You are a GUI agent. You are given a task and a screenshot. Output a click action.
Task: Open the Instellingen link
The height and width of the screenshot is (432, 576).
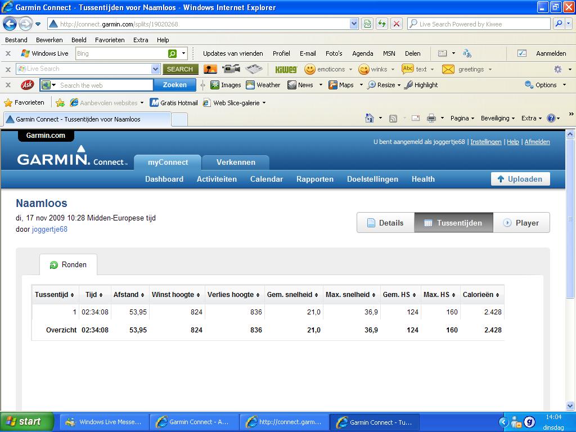485,142
